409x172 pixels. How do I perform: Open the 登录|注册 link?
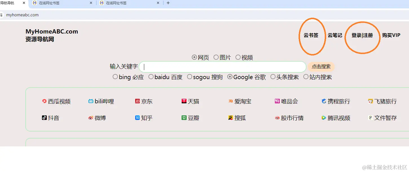[362, 35]
